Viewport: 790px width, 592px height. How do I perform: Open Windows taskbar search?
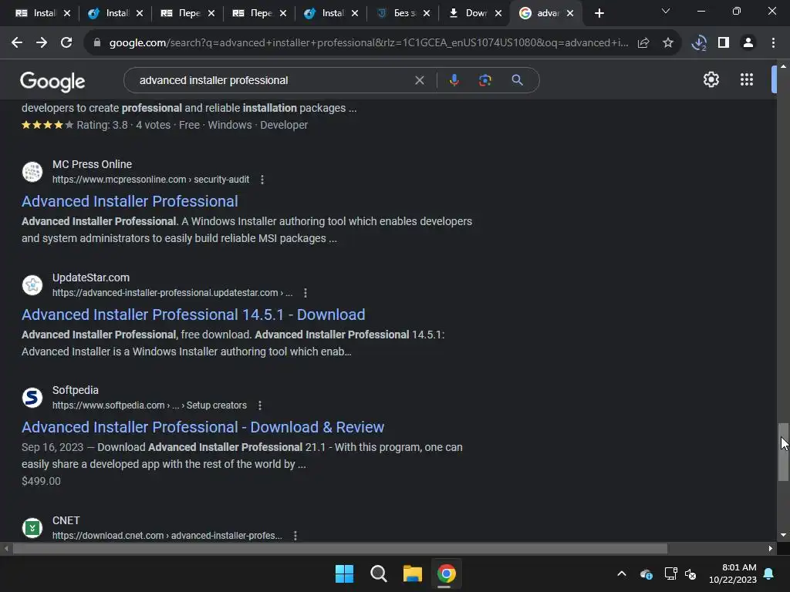[378, 573]
